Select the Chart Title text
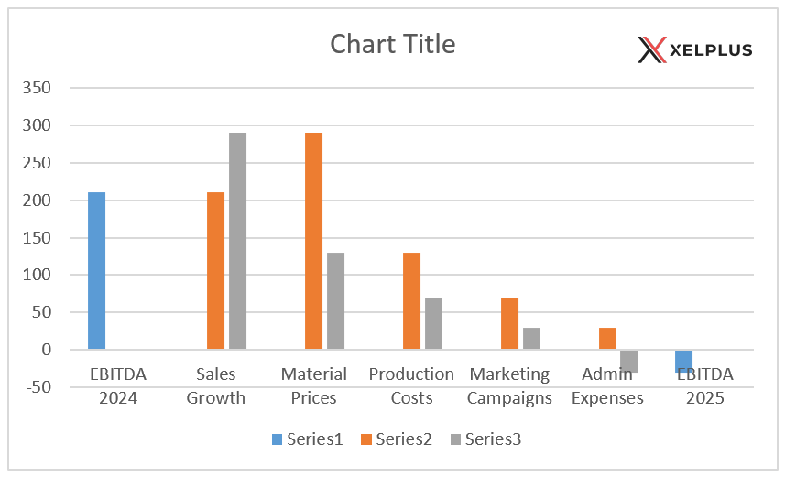This screenshot has width=785, height=477. coord(392,44)
